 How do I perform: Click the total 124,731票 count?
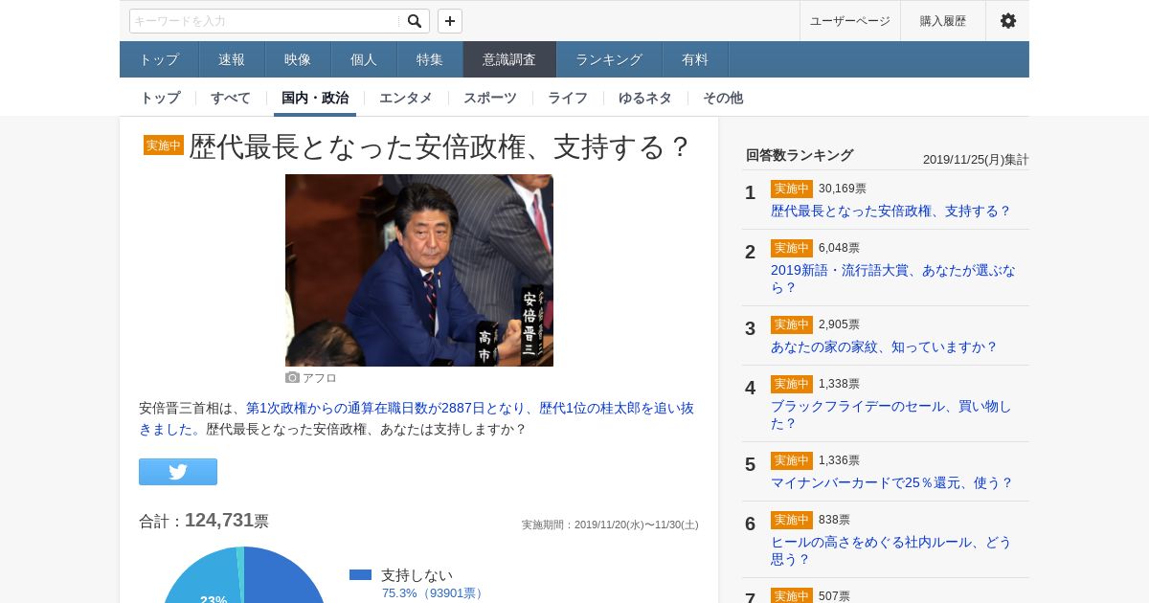[x=227, y=520]
